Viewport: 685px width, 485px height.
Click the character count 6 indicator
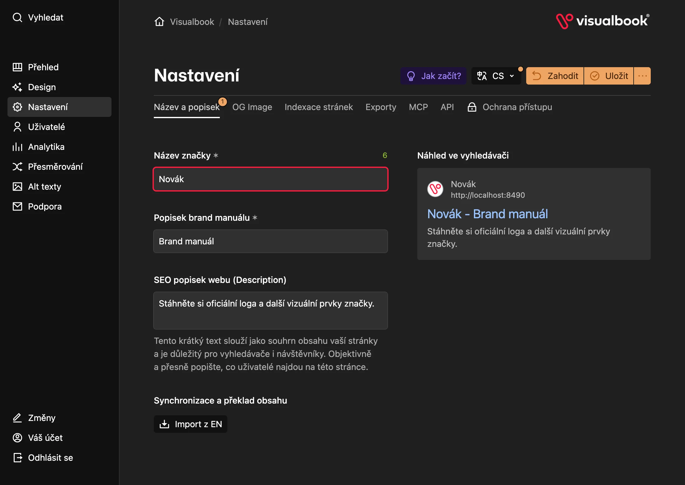[385, 155]
